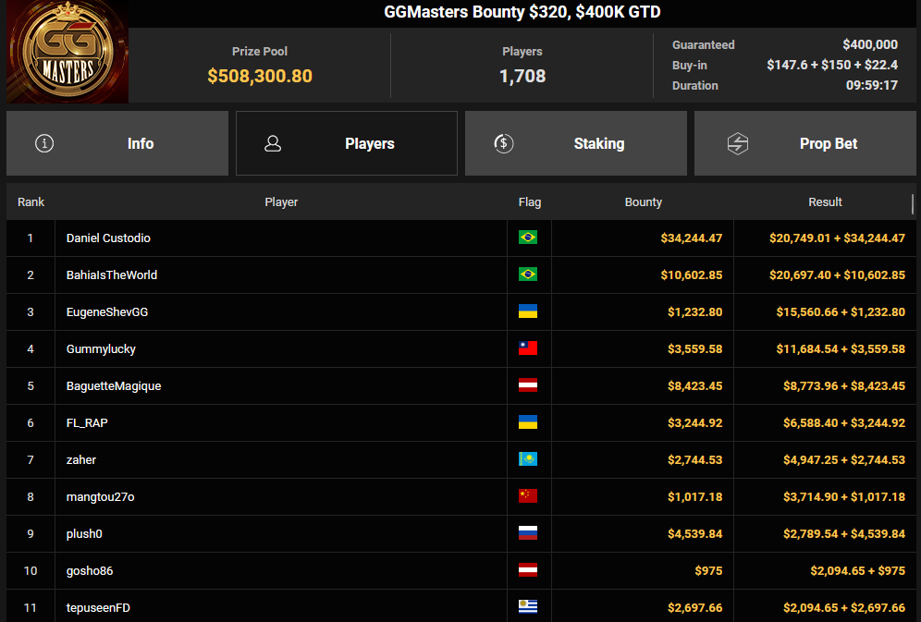Click gosho86's flag icon
Screen dimensions: 921x622
[x=527, y=569]
